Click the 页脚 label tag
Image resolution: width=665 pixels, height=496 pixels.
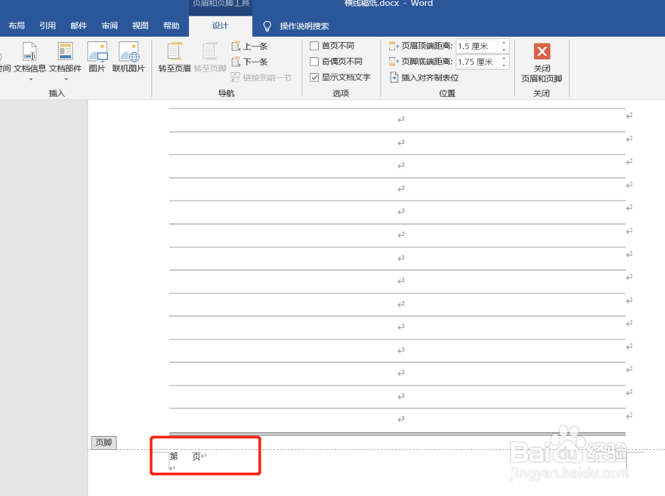(104, 443)
